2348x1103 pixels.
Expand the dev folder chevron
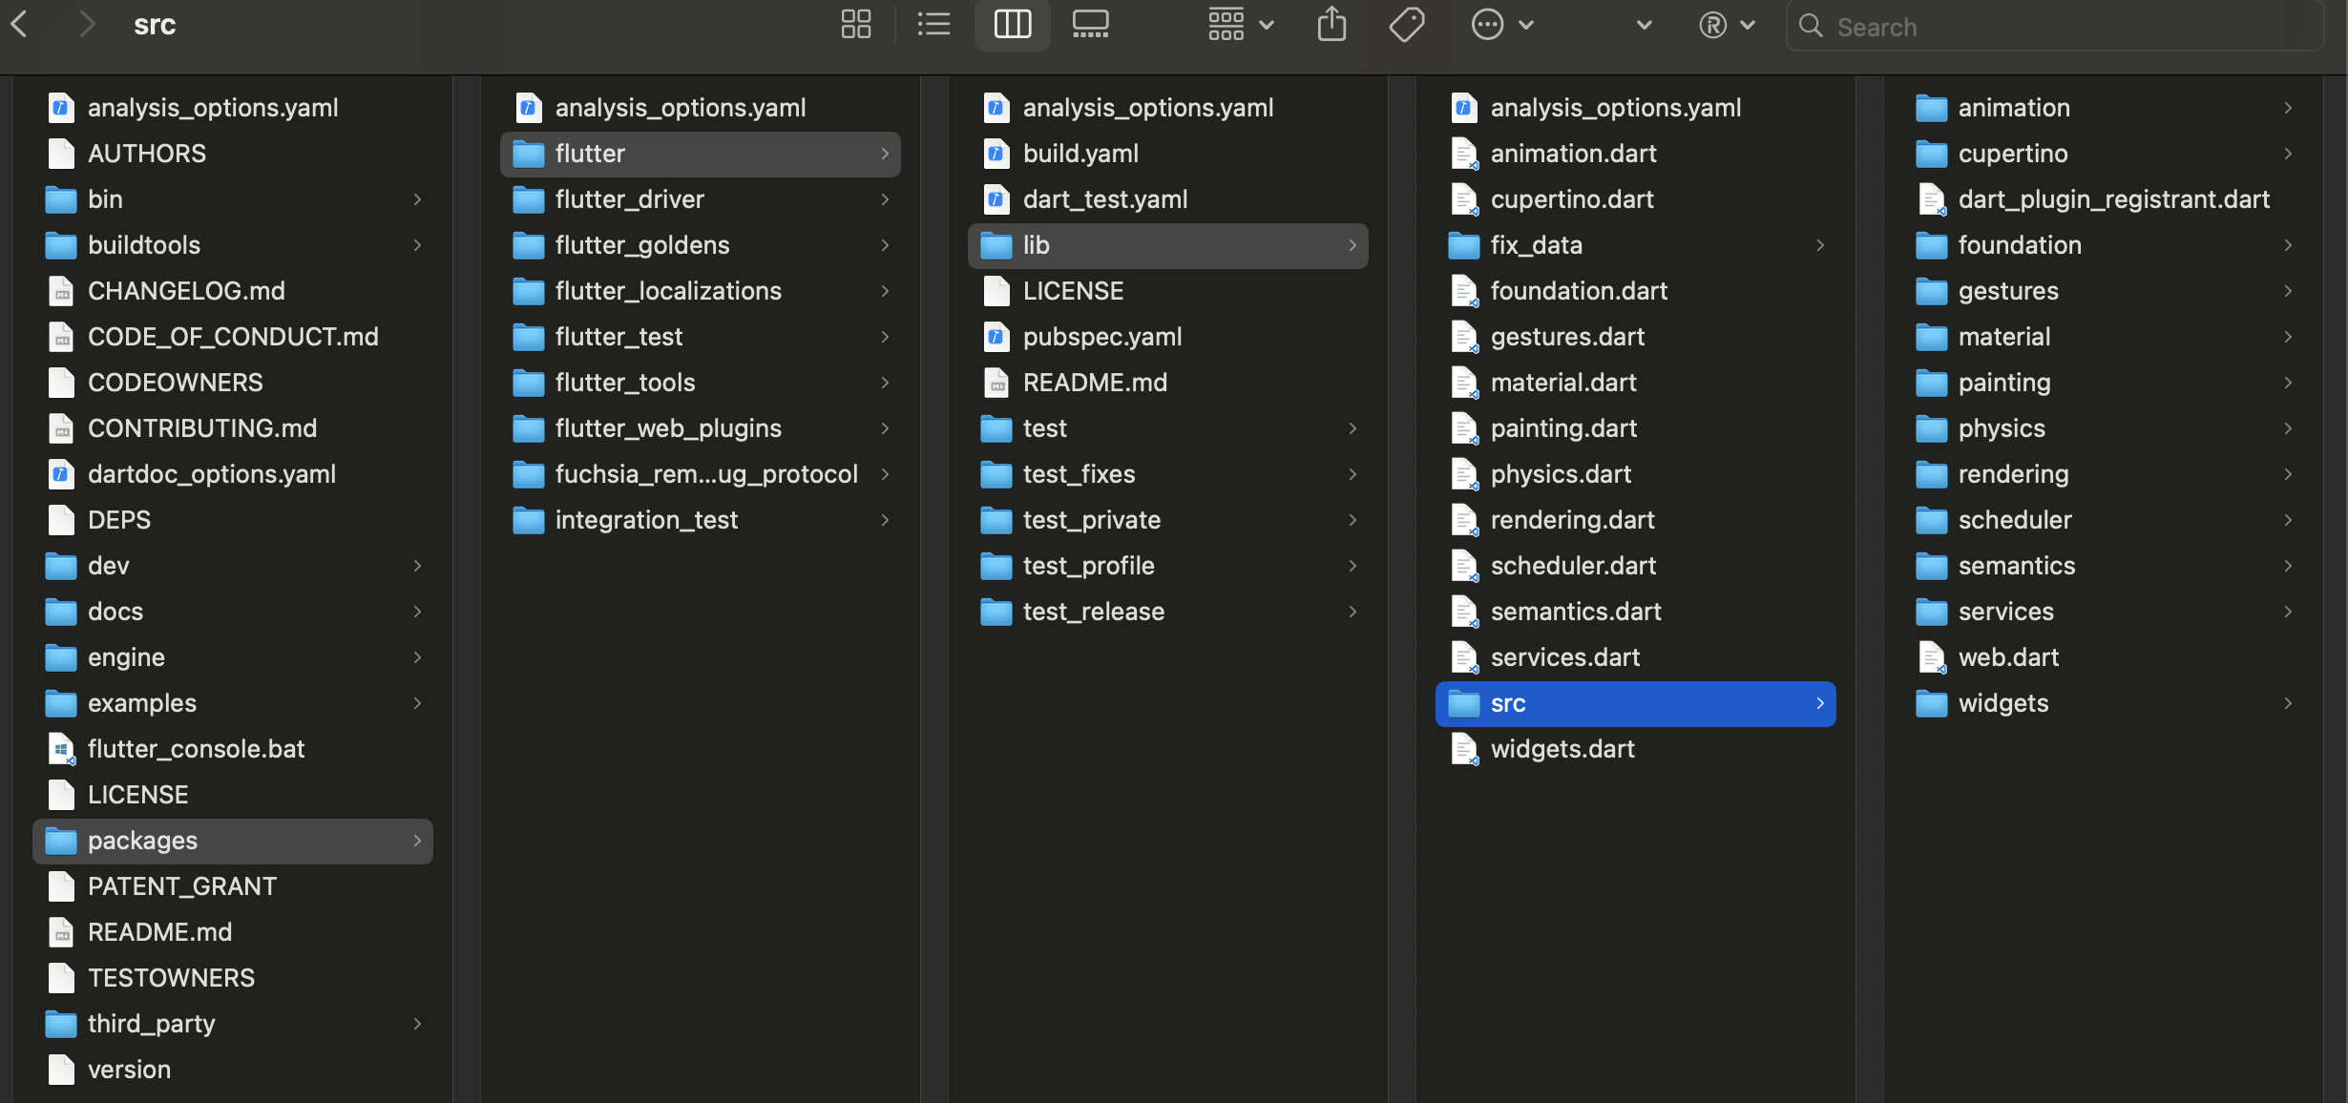[417, 566]
